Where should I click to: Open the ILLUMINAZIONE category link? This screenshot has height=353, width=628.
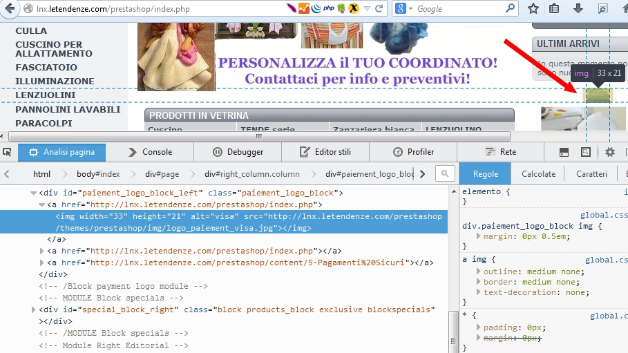coord(55,82)
